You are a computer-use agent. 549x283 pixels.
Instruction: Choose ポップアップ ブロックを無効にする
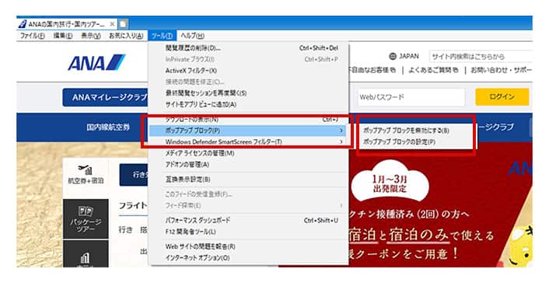406,131
